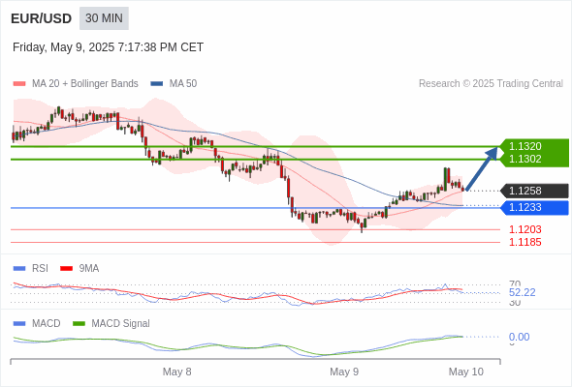572x387 pixels.
Task: Click the 1.1185 support level label
Action: (x=524, y=242)
